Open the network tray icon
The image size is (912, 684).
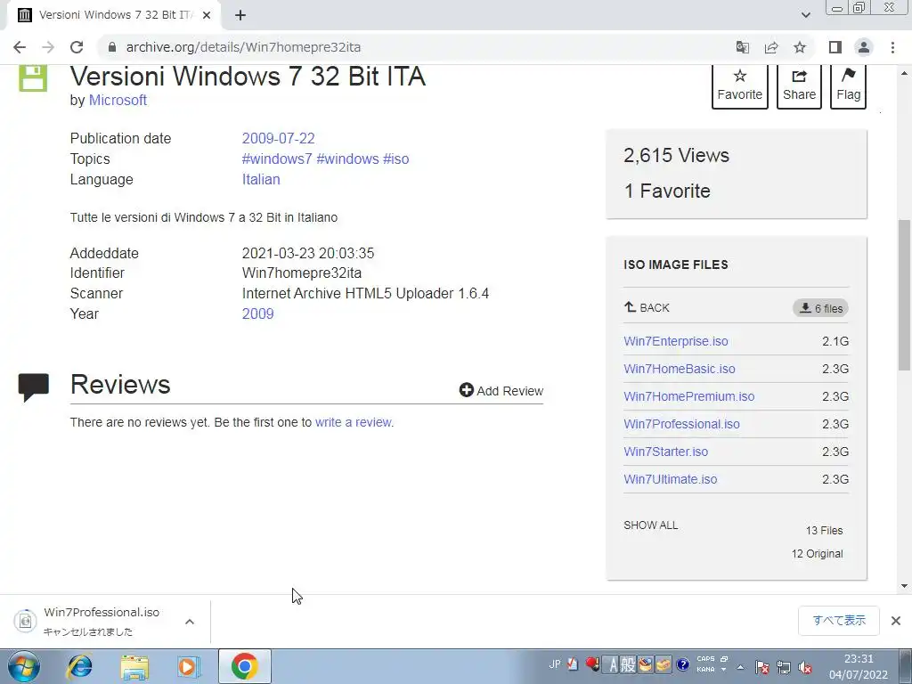784,667
